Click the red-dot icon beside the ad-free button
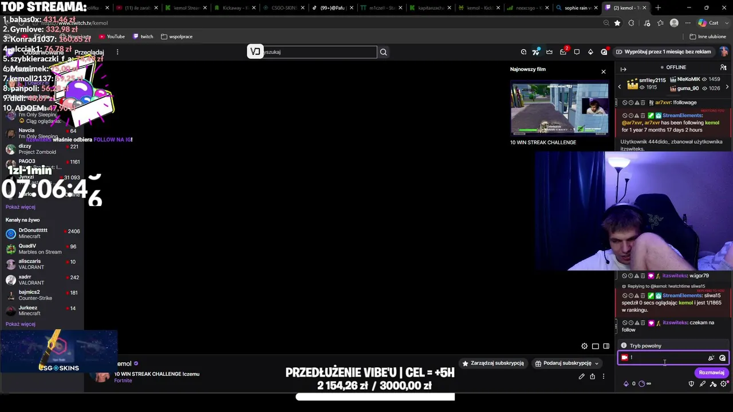 604,52
